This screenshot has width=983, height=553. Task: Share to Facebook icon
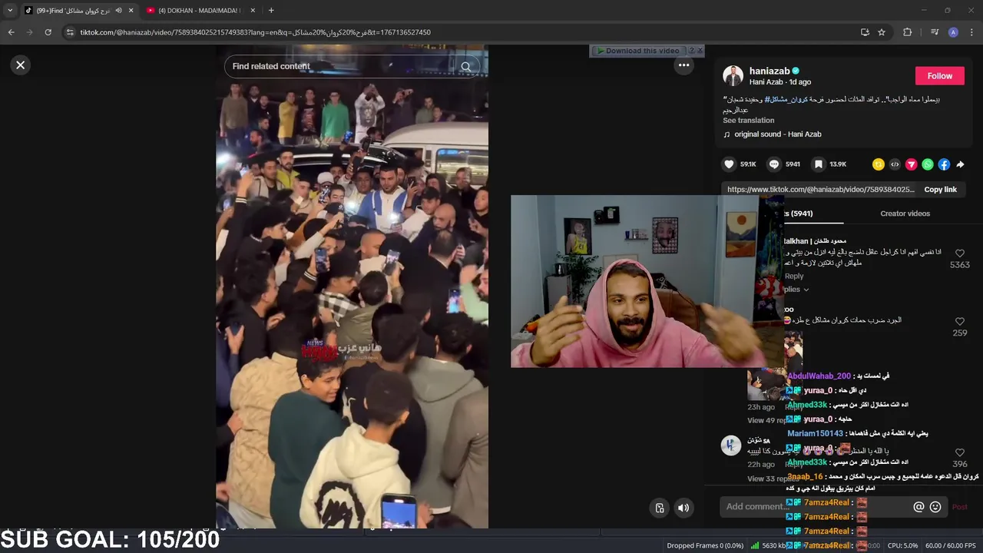tap(944, 164)
